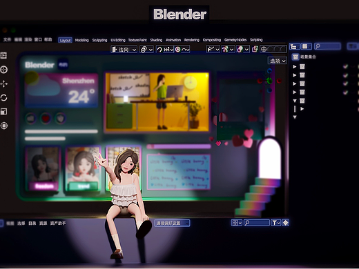Expand the second collection in outliner
Viewport: 359px width, 269px height.
[x=295, y=75]
